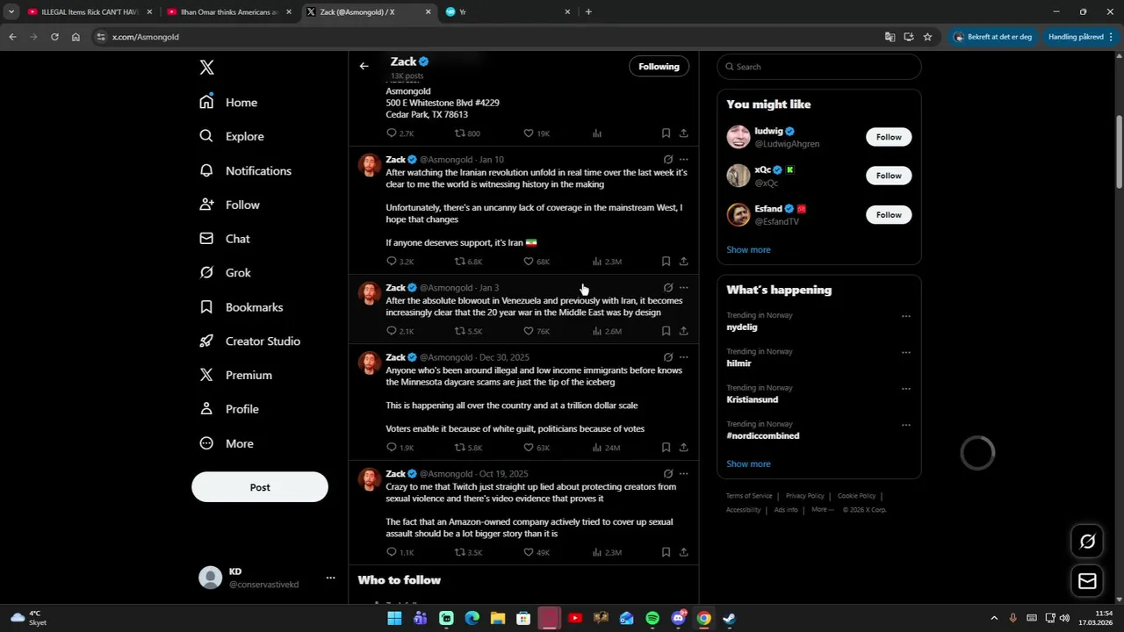Open a new browser tab

588,12
